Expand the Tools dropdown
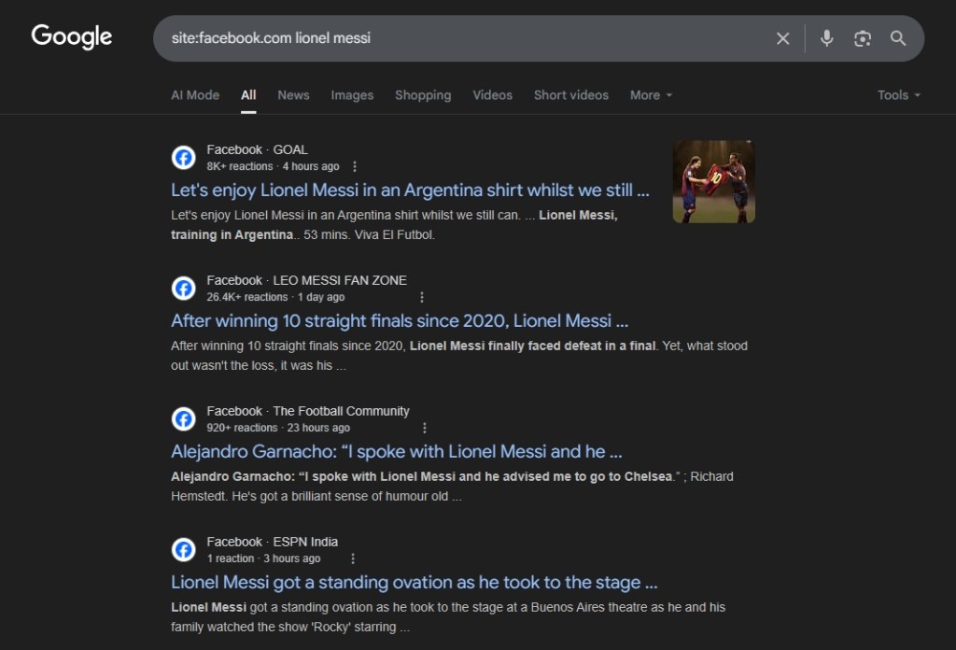Screen dimensions: 956x650 899,95
